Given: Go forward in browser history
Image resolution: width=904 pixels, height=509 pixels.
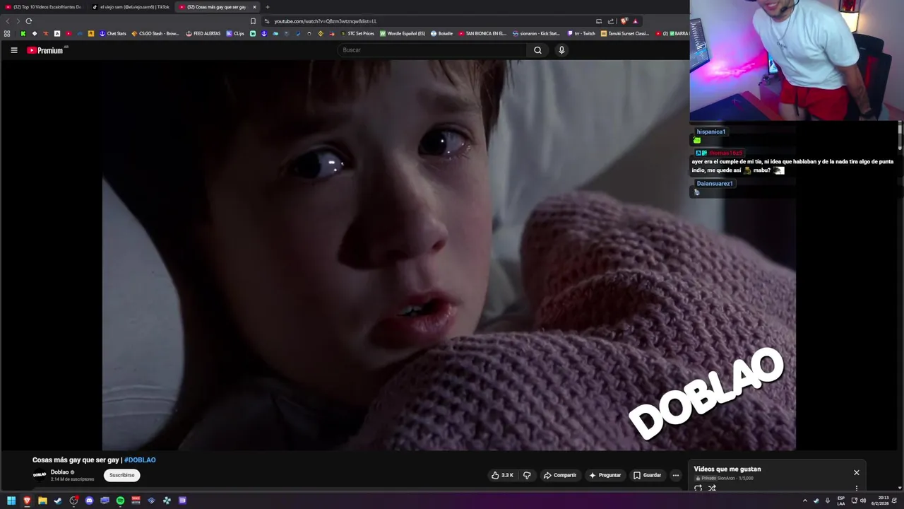Looking at the screenshot, I should [18, 21].
